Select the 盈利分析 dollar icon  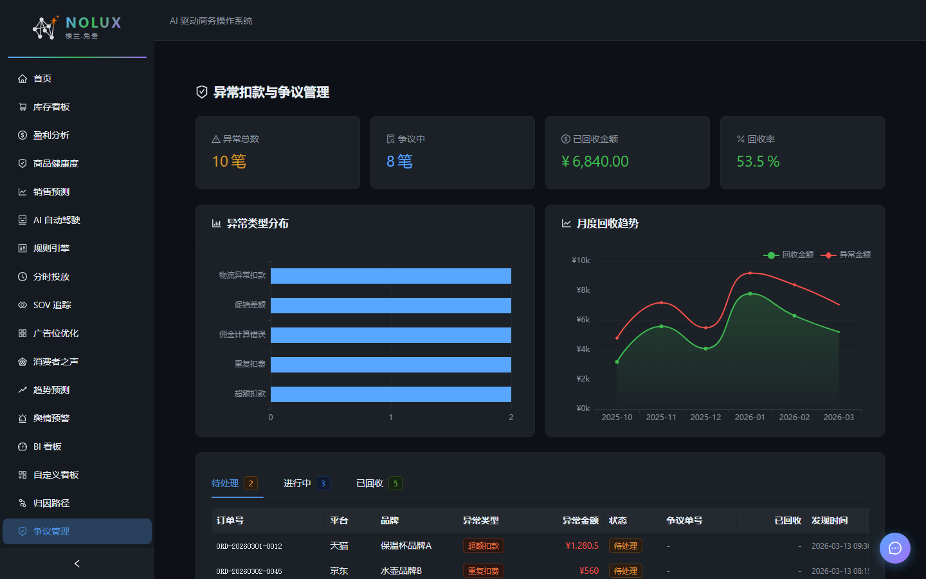pyautogui.click(x=23, y=135)
